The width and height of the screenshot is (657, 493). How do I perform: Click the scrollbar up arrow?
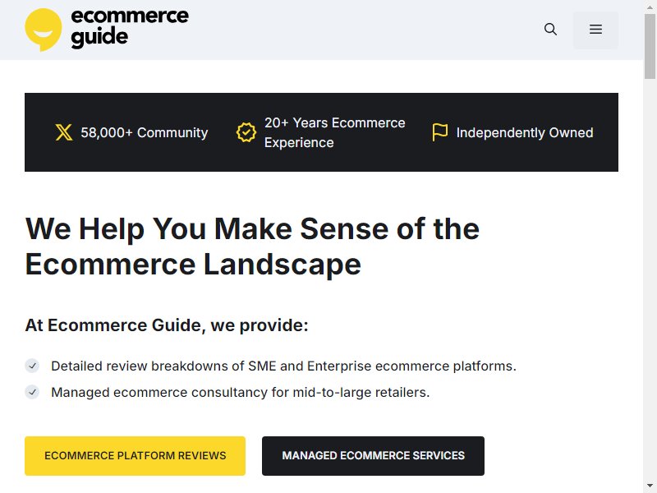pyautogui.click(x=650, y=7)
